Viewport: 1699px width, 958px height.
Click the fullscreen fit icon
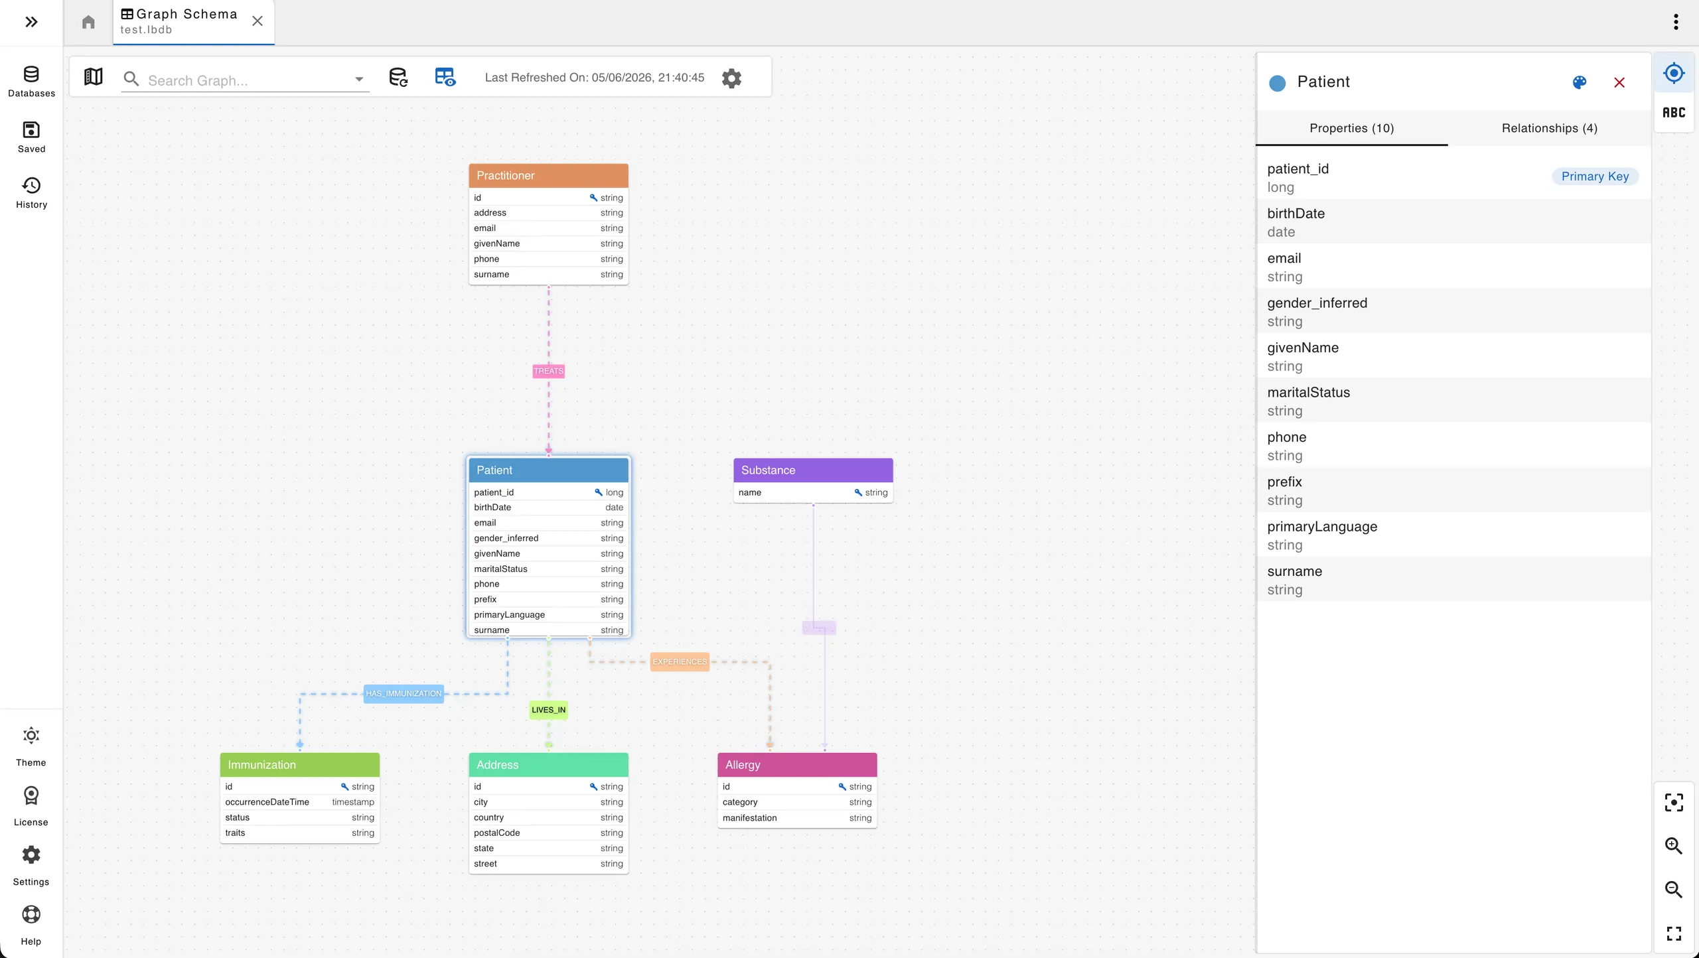coord(1674,933)
